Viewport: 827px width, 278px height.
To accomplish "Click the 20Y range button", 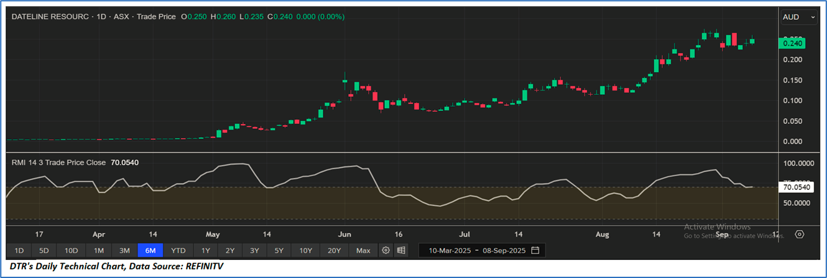I will coord(334,251).
